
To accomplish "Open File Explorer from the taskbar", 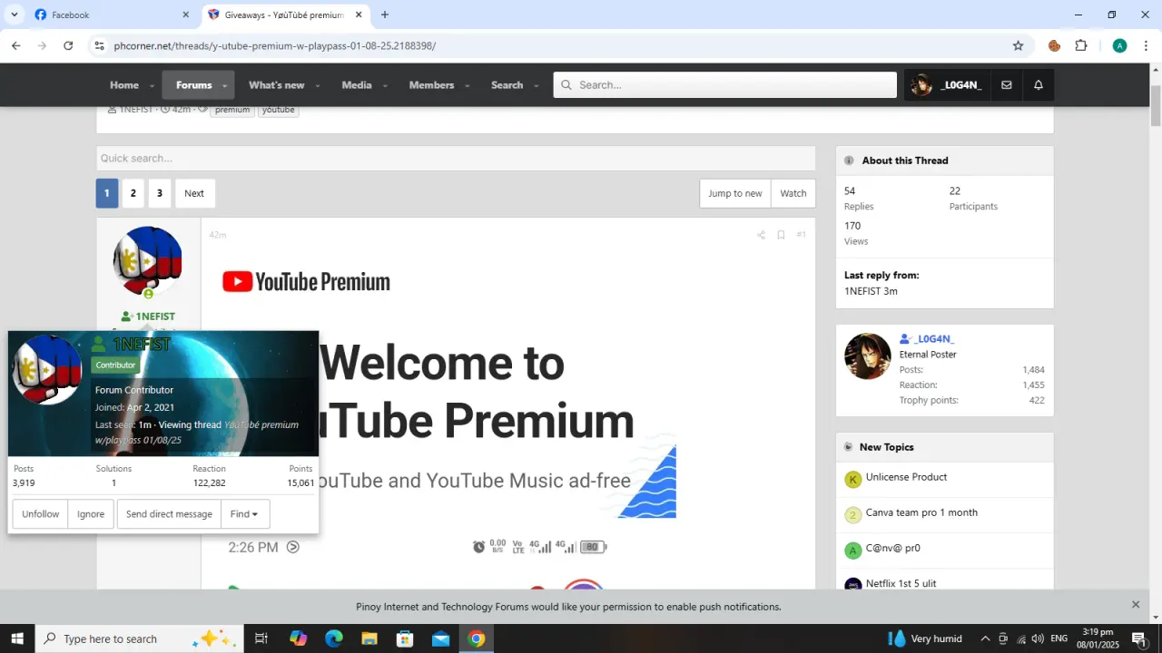I will tap(369, 638).
